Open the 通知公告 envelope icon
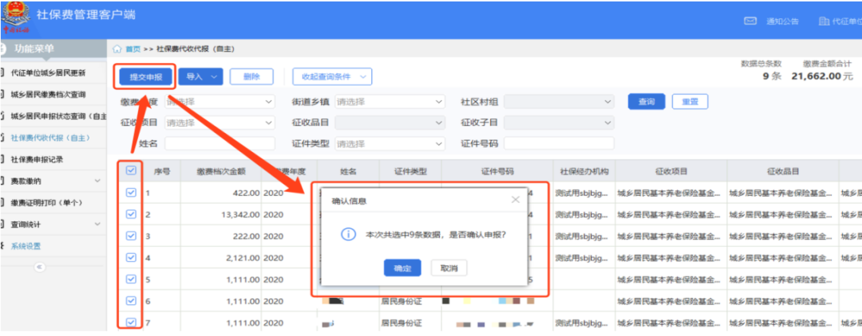The image size is (862, 336). click(x=749, y=21)
